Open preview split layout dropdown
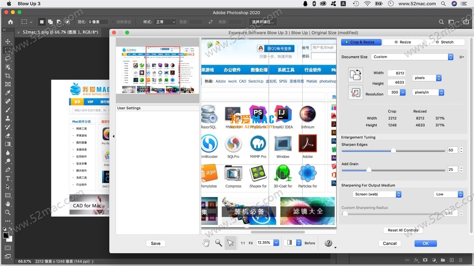This screenshot has height=266, width=474. tap(293, 243)
